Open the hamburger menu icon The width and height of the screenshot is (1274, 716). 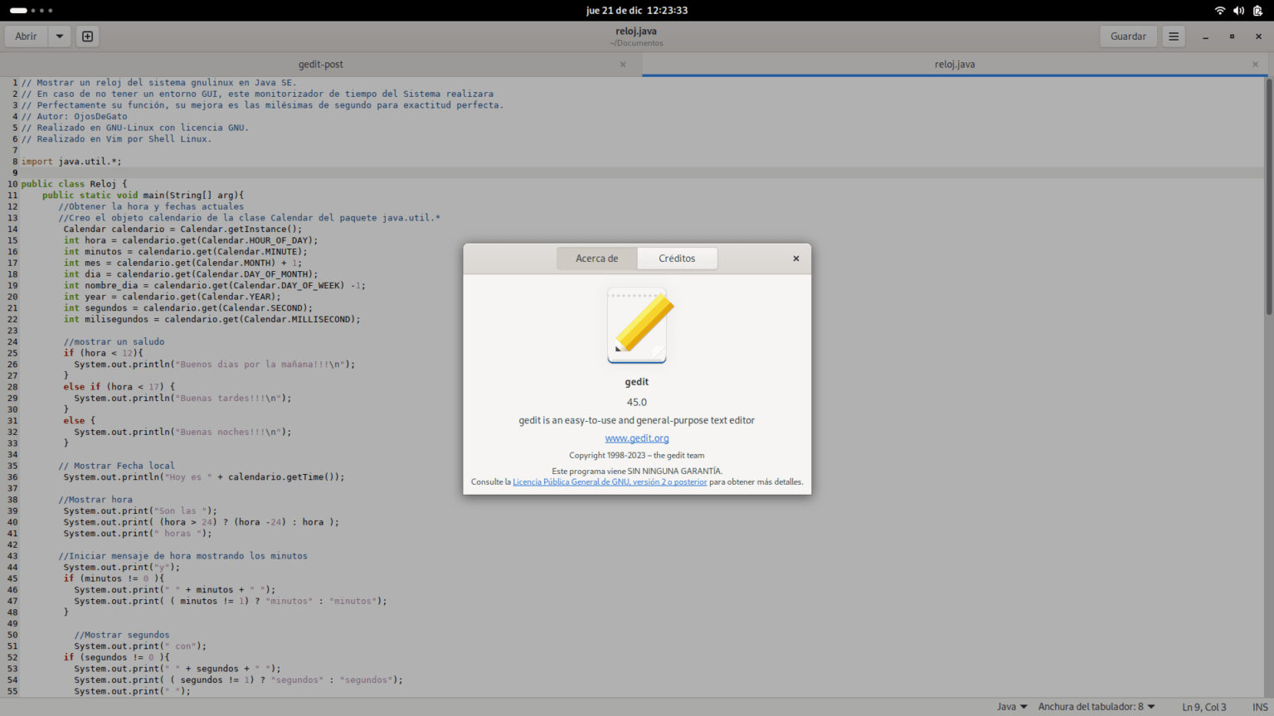pyautogui.click(x=1173, y=36)
